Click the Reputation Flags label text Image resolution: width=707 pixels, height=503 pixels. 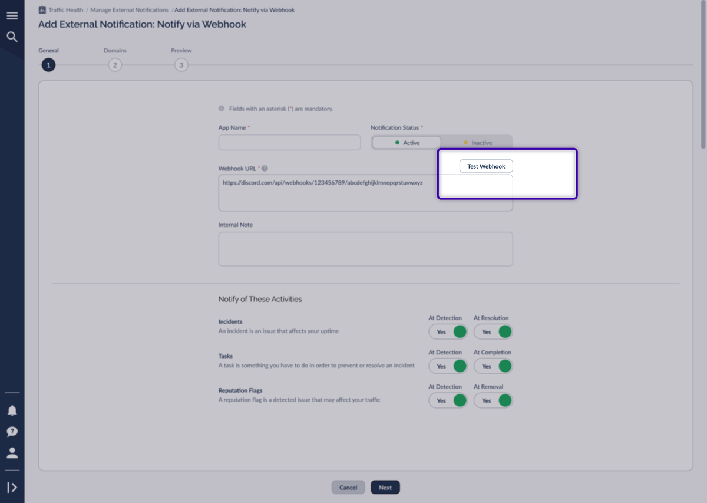coord(240,390)
